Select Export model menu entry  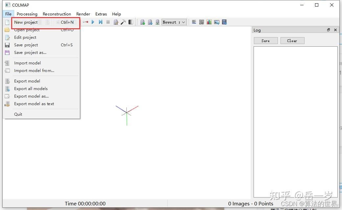point(41,81)
